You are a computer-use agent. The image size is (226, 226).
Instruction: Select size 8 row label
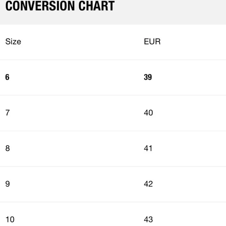(x=7, y=148)
